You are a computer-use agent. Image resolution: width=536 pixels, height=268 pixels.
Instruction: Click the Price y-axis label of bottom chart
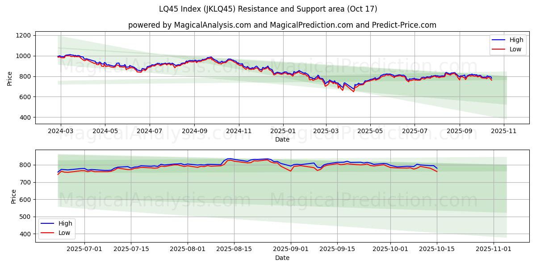[13, 197]
